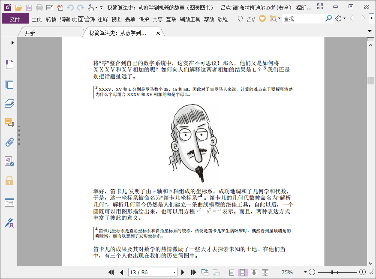Click the previous view icon in status bar
Screen dimensions: 376x279
pyautogui.click(x=205, y=272)
